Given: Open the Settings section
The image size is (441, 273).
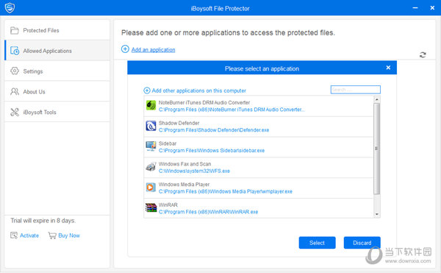Looking at the screenshot, I should click(57, 71).
